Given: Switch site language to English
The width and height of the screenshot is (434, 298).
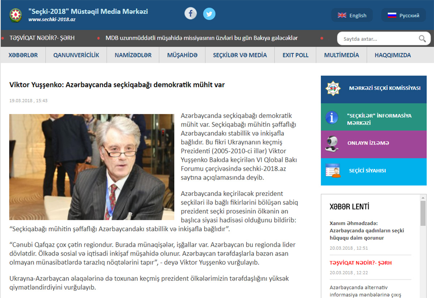Looking at the screenshot, I should [352, 16].
